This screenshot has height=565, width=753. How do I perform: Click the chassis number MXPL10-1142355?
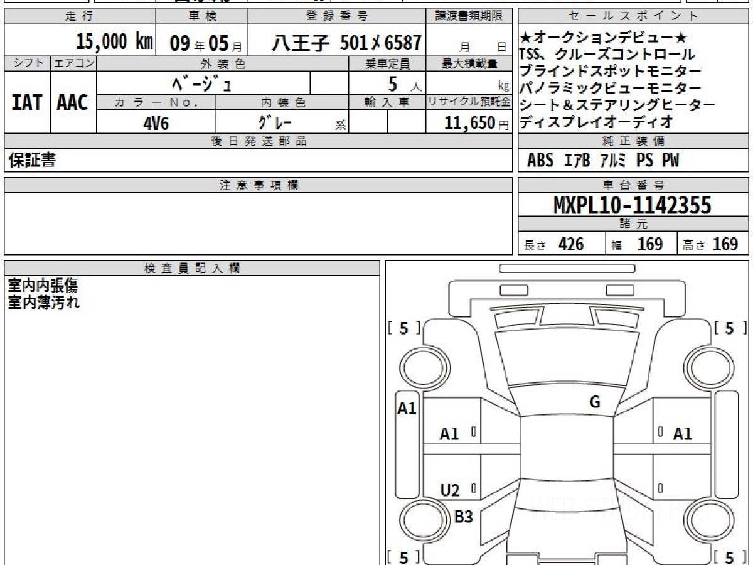pyautogui.click(x=633, y=205)
